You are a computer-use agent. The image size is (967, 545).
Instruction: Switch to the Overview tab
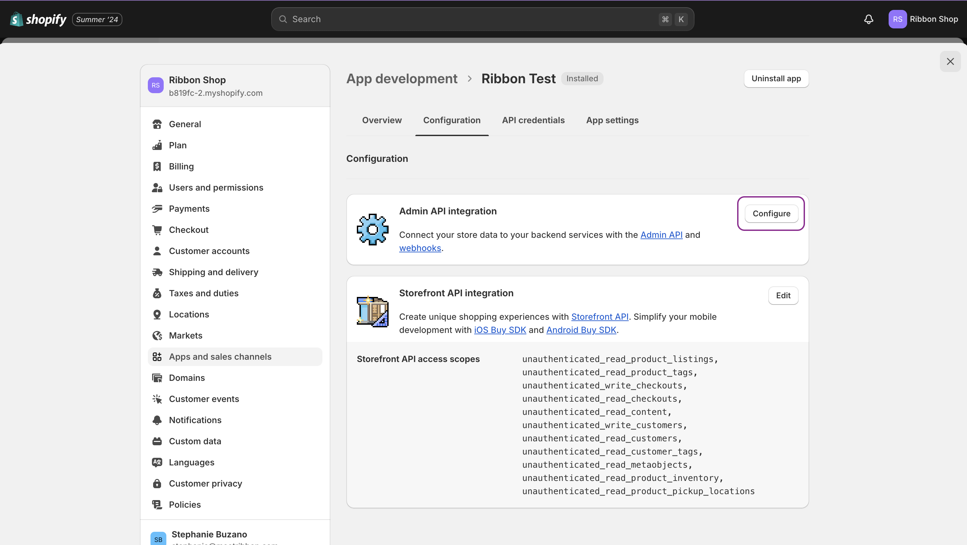382,120
